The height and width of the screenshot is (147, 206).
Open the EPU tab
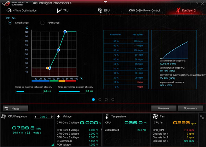click(104, 10)
